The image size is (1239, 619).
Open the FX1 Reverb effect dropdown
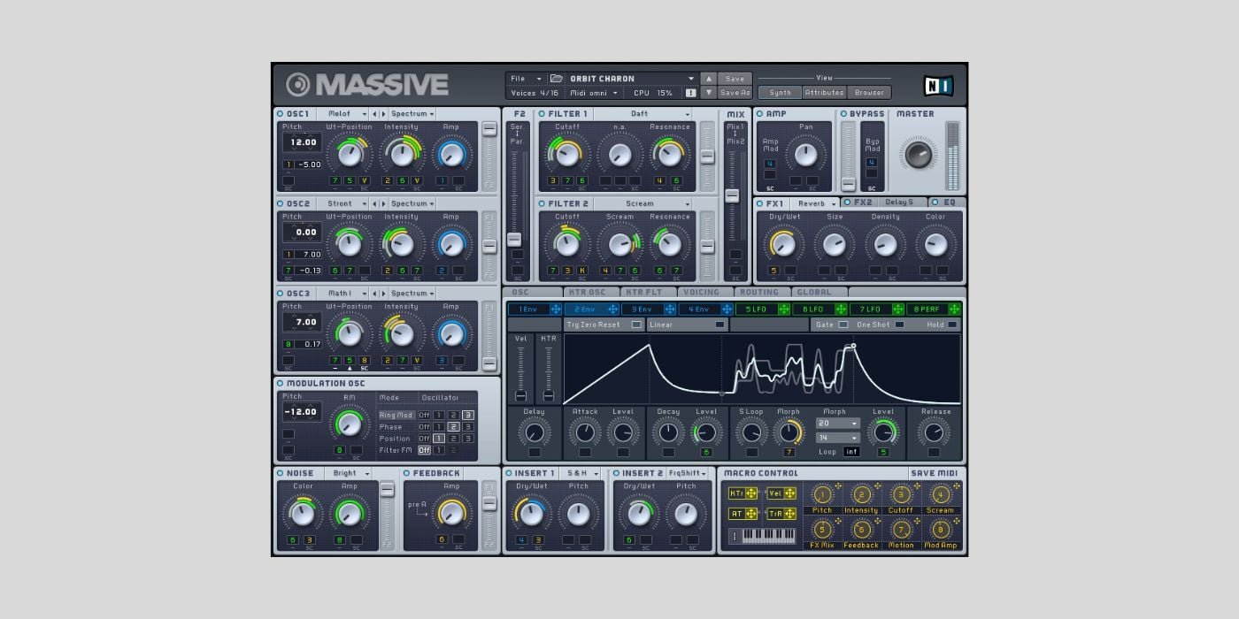(x=814, y=203)
